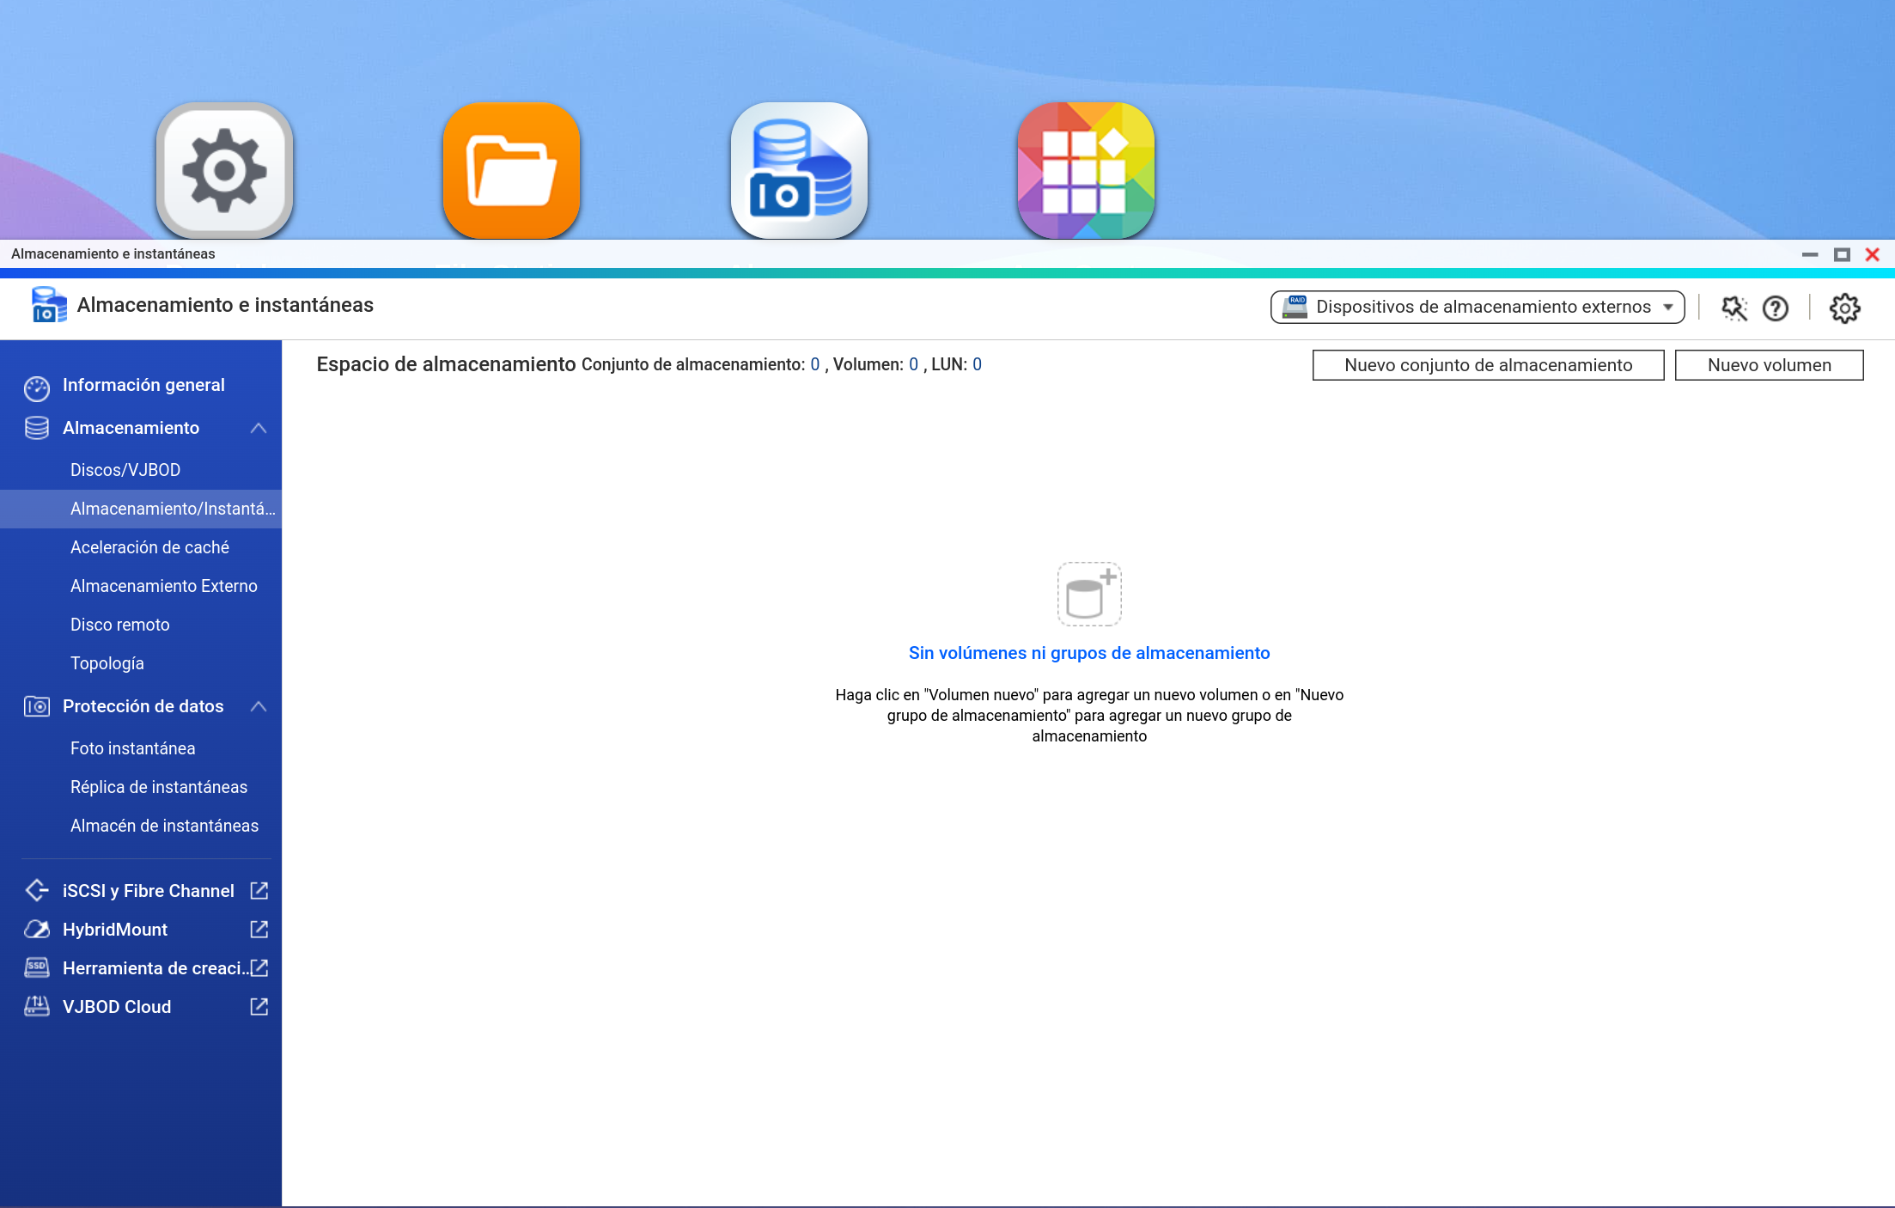
Task: Open the File Station orange folder icon
Action: pyautogui.click(x=511, y=170)
